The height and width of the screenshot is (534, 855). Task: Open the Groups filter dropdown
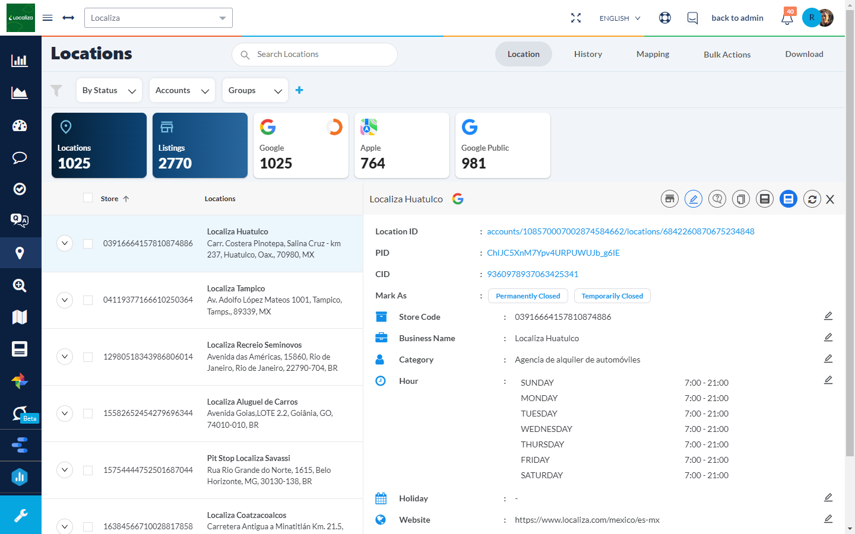(255, 90)
